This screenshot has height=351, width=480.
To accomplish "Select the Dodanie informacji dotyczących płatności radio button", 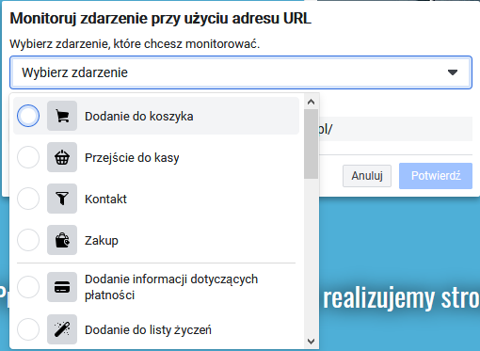I will point(28,287).
